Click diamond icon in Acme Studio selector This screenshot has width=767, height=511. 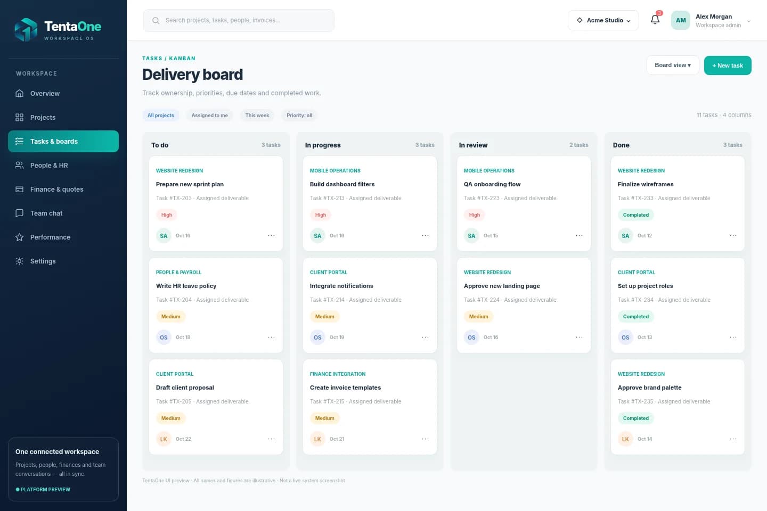coord(580,20)
